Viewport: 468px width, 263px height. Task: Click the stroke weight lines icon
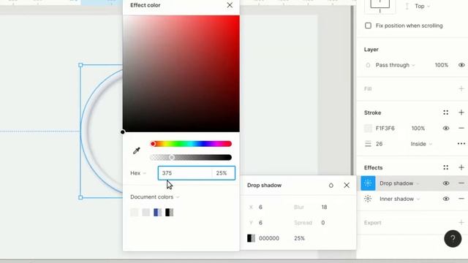368,144
